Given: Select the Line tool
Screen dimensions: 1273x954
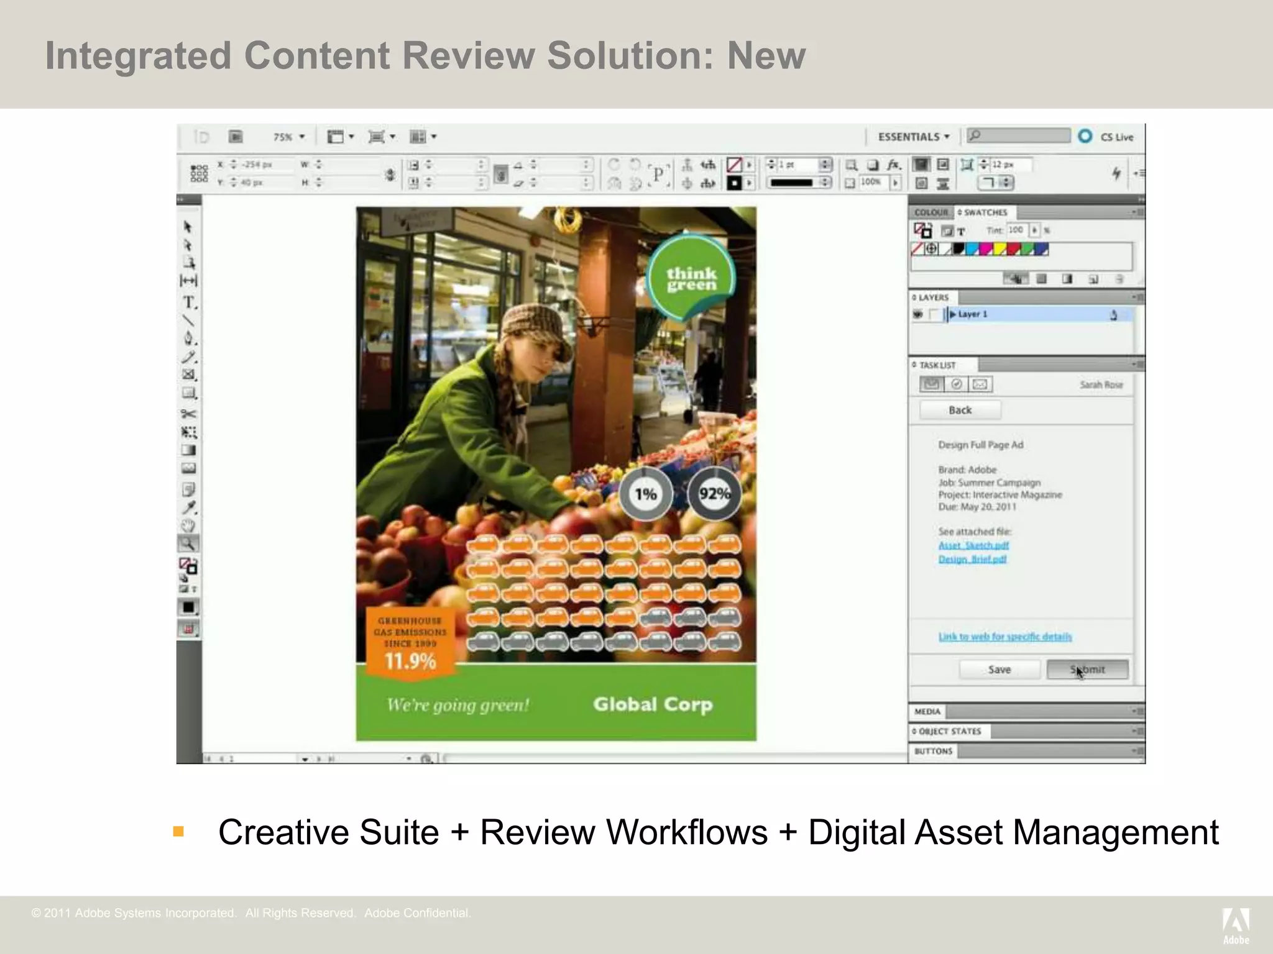Looking at the screenshot, I should [x=188, y=320].
